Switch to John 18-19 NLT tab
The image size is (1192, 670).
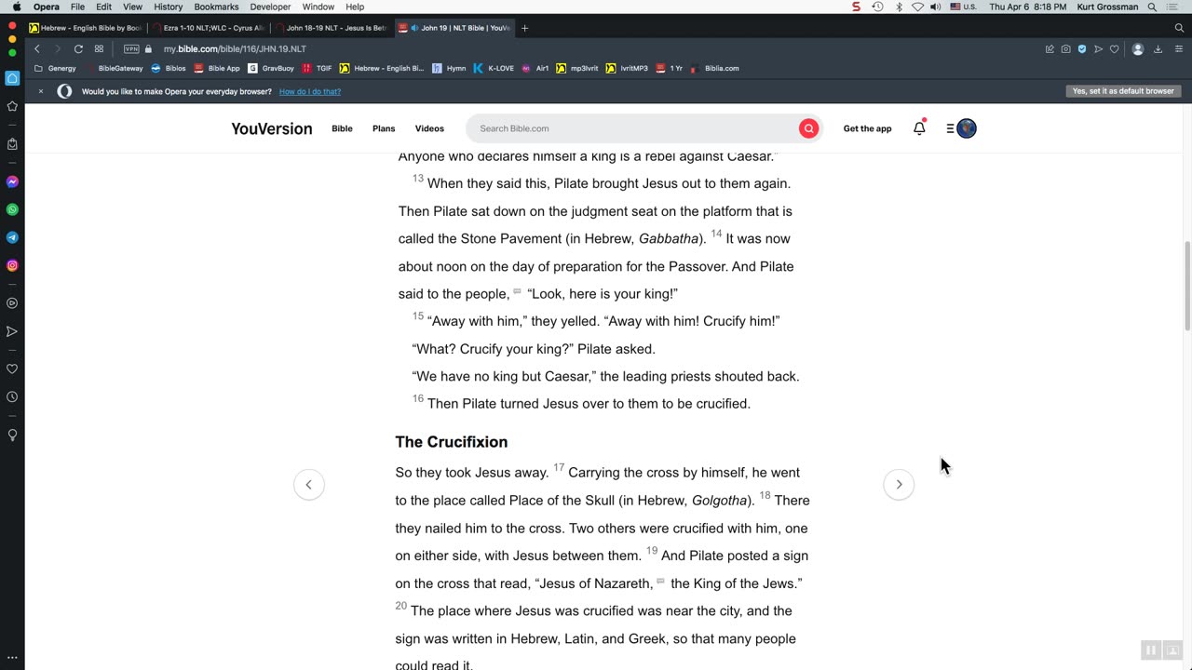click(x=332, y=28)
